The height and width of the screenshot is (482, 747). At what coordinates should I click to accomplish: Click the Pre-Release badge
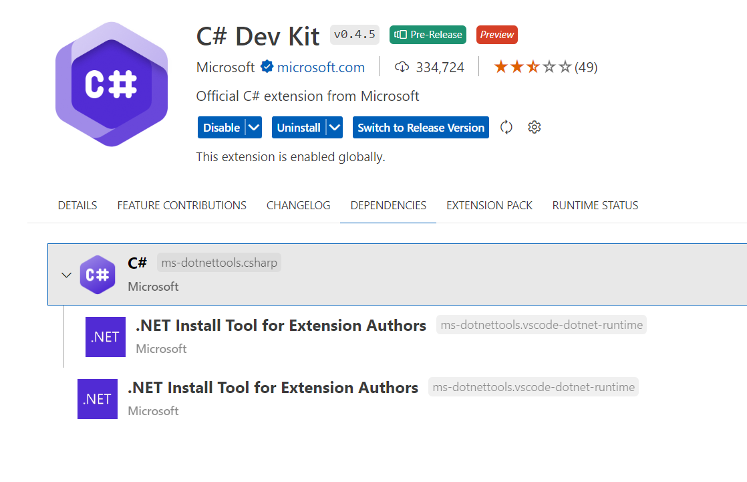[428, 34]
